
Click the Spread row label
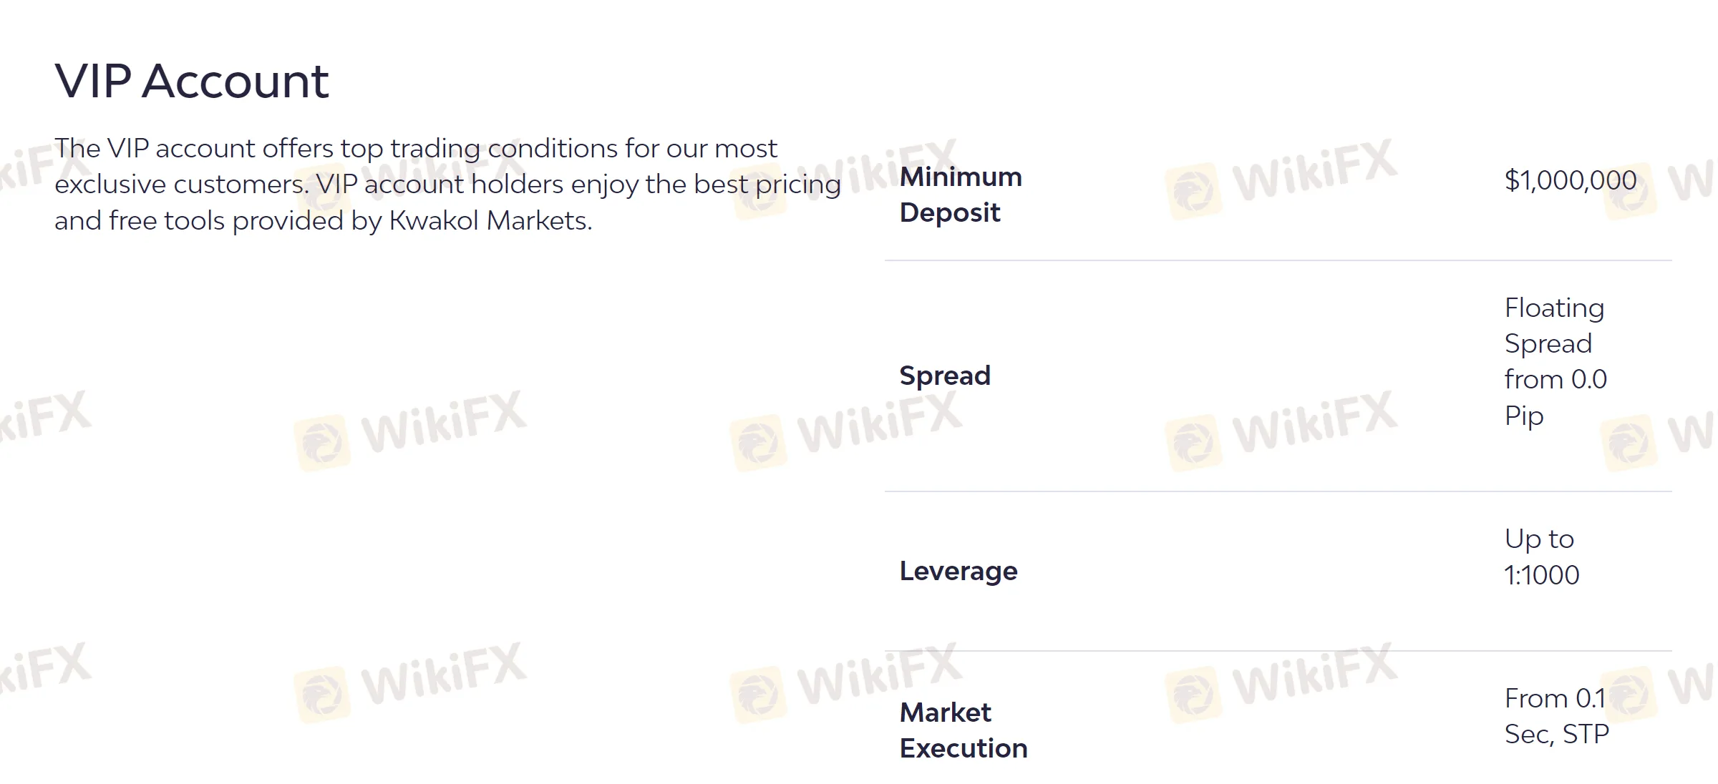click(944, 376)
